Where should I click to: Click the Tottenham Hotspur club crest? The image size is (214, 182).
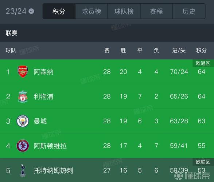(x=23, y=170)
